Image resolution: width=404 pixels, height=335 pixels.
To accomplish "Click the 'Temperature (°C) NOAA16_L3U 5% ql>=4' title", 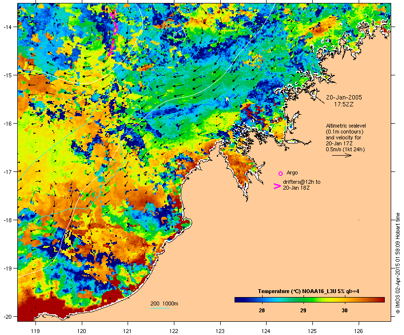I will point(309,291).
